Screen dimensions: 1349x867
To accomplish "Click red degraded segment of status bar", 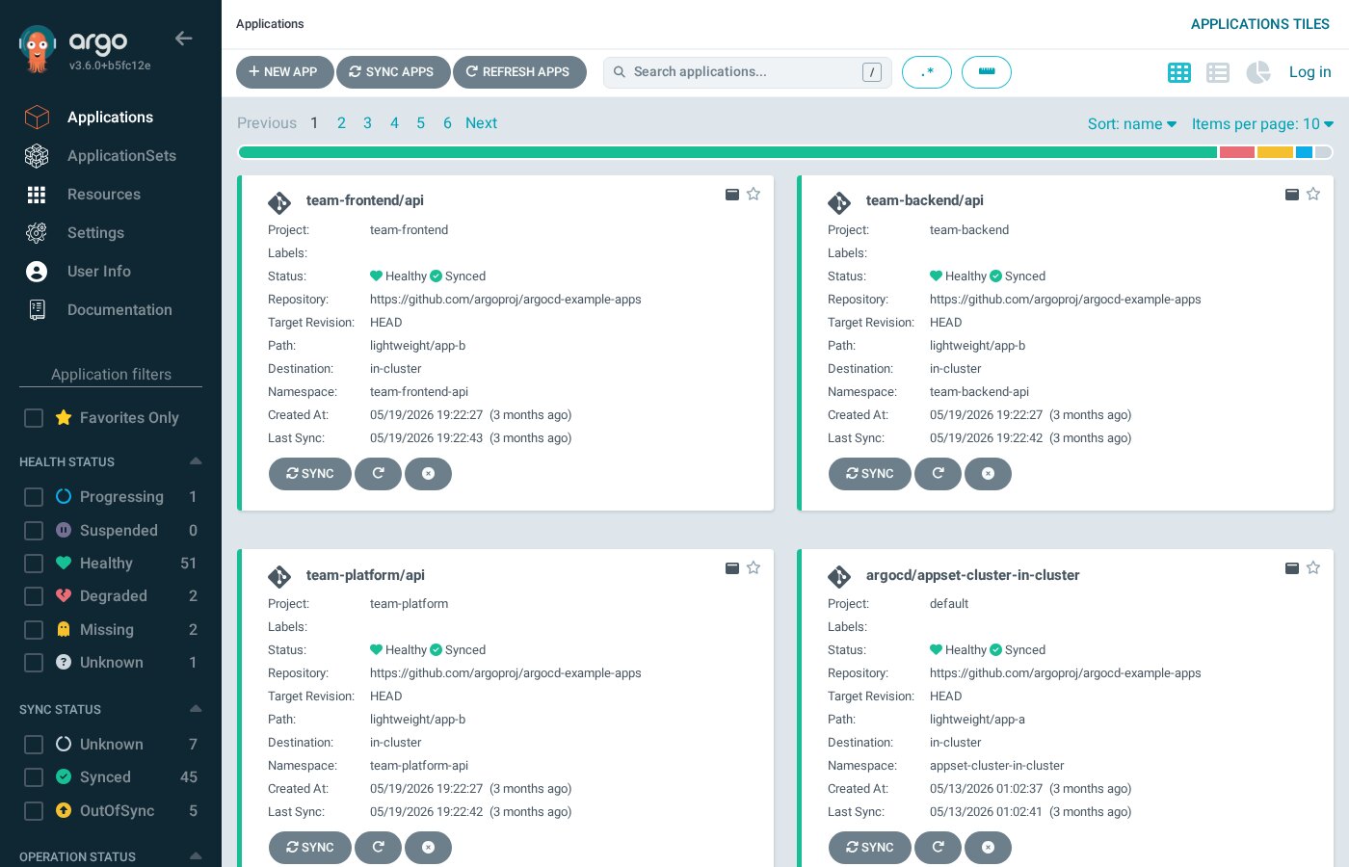I will click(1237, 152).
